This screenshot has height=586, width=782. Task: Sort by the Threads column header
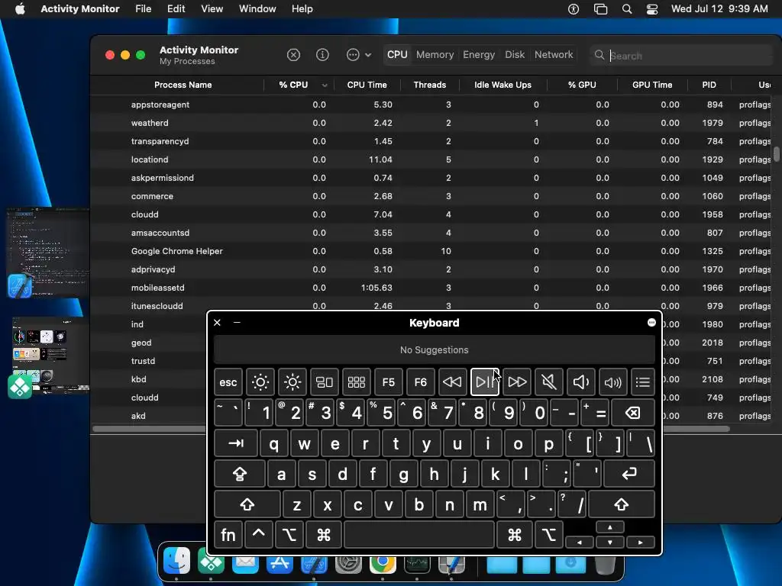coord(430,85)
